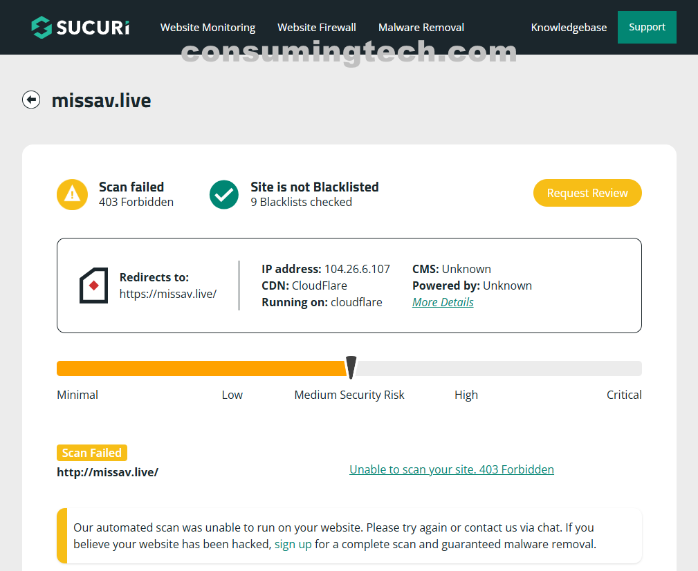The width and height of the screenshot is (698, 571).
Task: Click the missav.live page heading
Action: click(101, 101)
